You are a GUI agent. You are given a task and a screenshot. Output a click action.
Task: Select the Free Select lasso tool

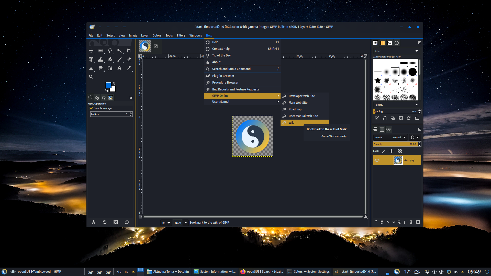coord(110,51)
